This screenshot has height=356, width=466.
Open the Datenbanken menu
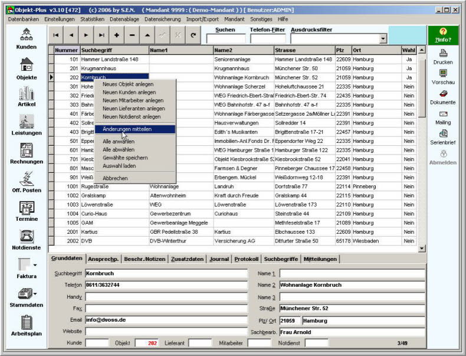(x=24, y=19)
